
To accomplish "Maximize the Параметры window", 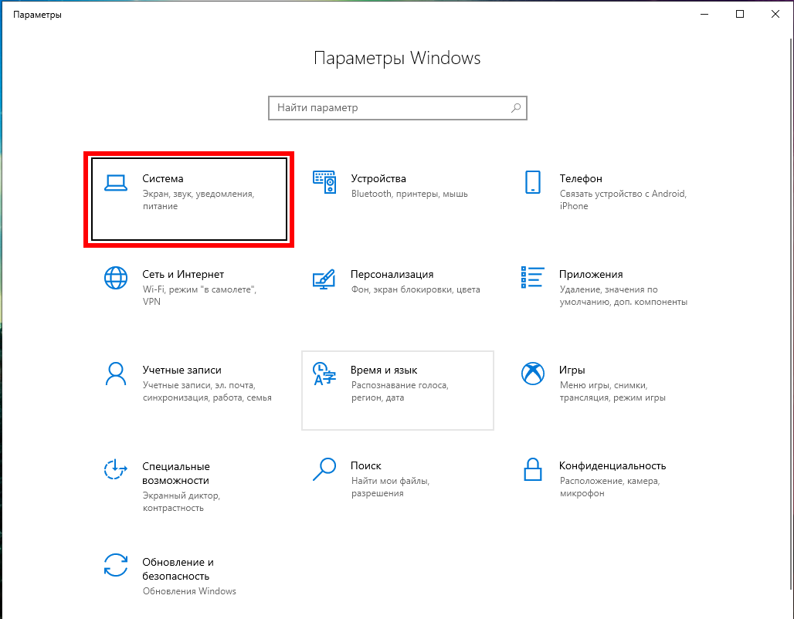I will [740, 14].
